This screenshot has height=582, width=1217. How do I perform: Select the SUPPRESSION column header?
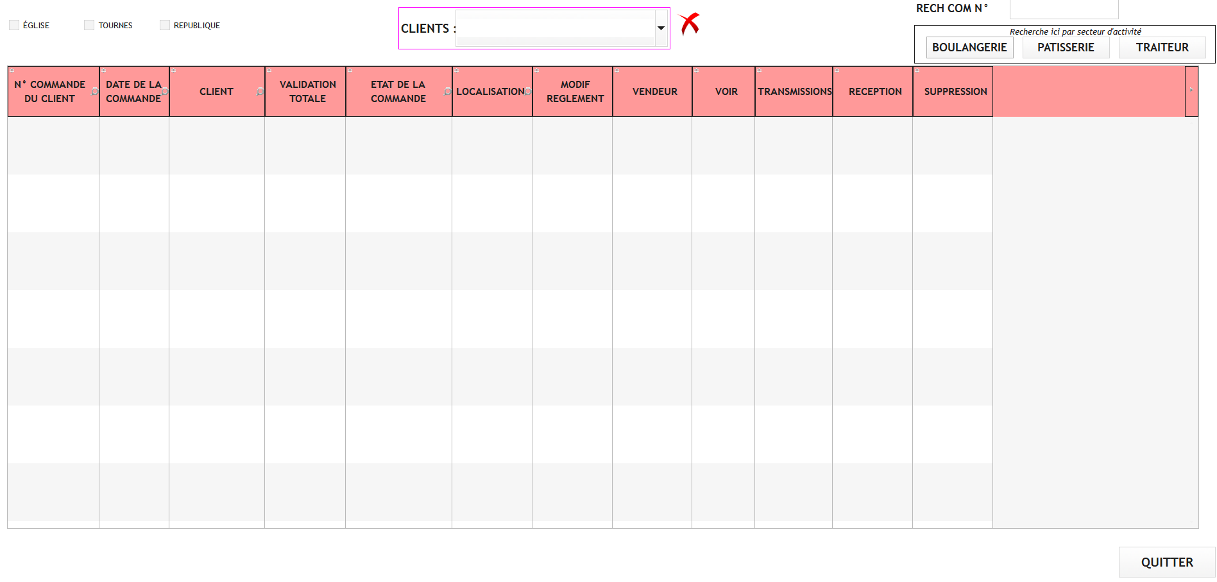953,91
